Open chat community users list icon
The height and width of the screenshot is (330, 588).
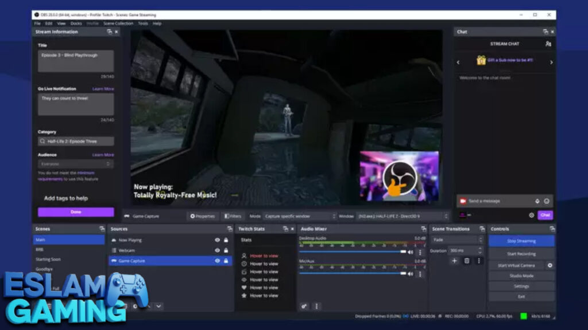pyautogui.click(x=548, y=44)
